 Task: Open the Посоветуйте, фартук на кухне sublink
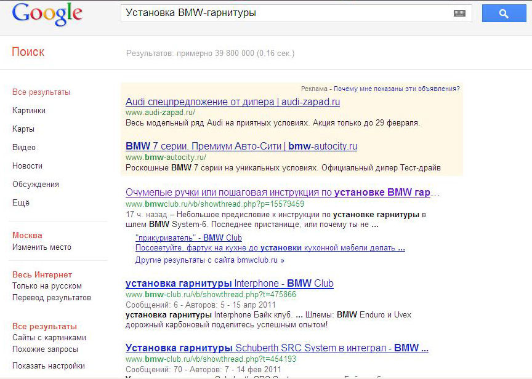click(x=270, y=248)
